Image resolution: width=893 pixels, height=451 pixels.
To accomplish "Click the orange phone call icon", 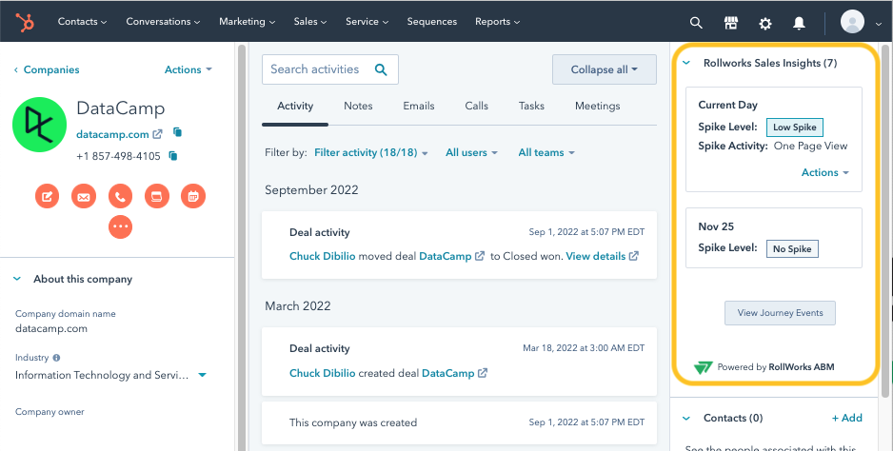I will click(120, 197).
